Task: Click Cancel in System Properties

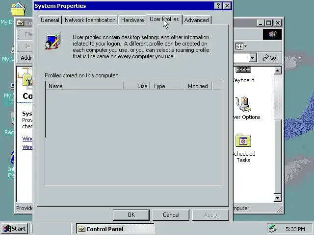Action: point(171,215)
